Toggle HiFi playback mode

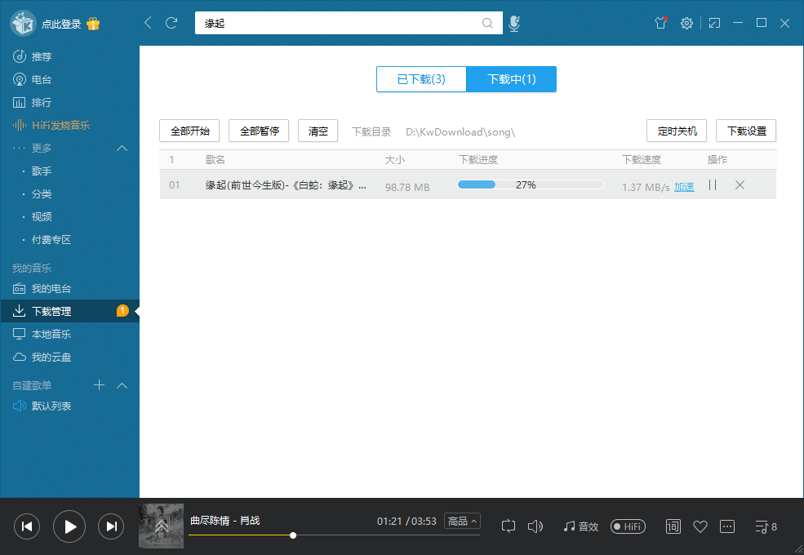[628, 526]
